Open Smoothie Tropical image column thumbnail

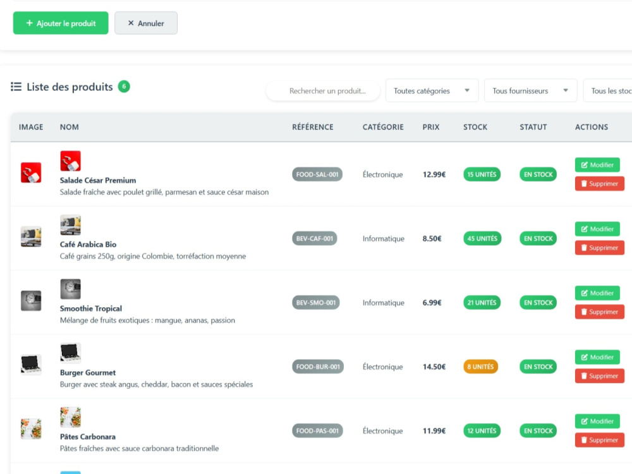31,301
